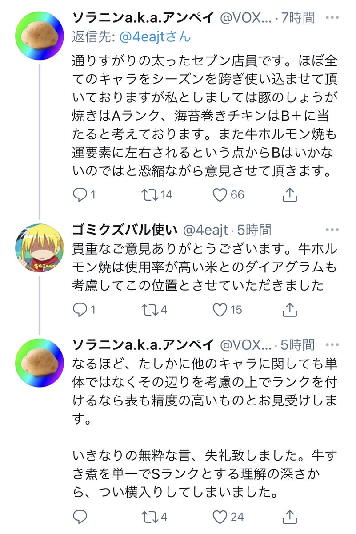Viewport: 356px width, 534px height.
Task: Retweet the last tweet in thread
Action: click(148, 516)
